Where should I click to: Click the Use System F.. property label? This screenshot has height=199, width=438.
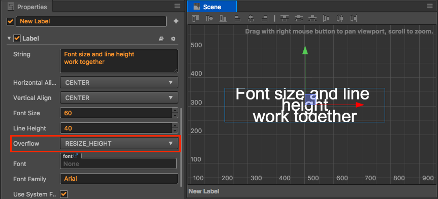coord(35,194)
